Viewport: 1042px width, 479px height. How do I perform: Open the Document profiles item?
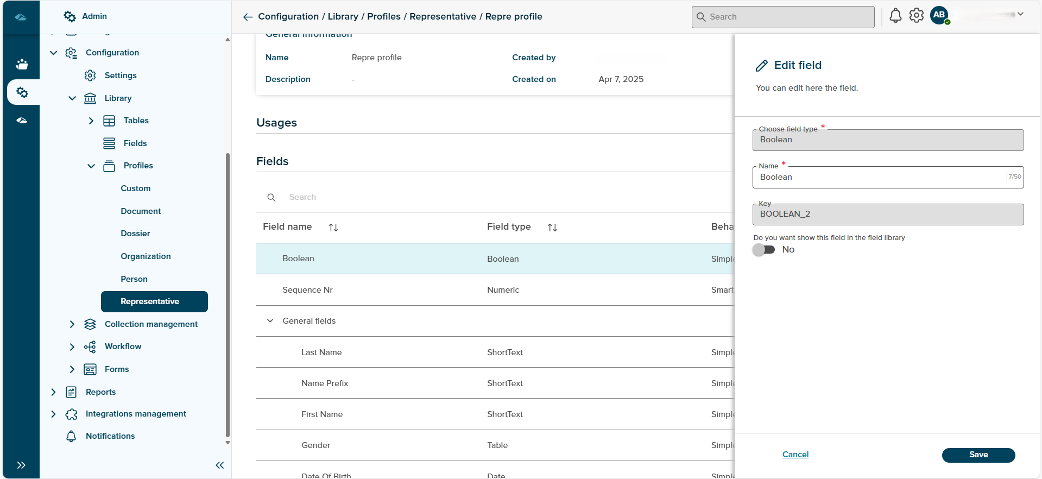(x=141, y=211)
